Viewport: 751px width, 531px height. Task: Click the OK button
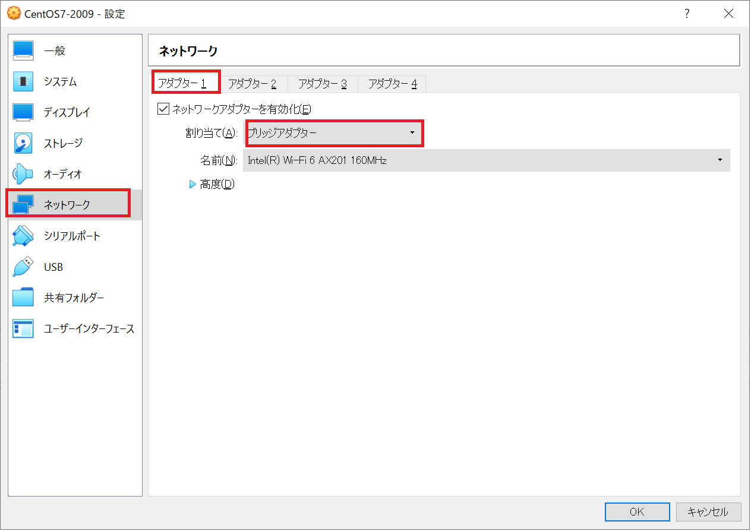[637, 511]
